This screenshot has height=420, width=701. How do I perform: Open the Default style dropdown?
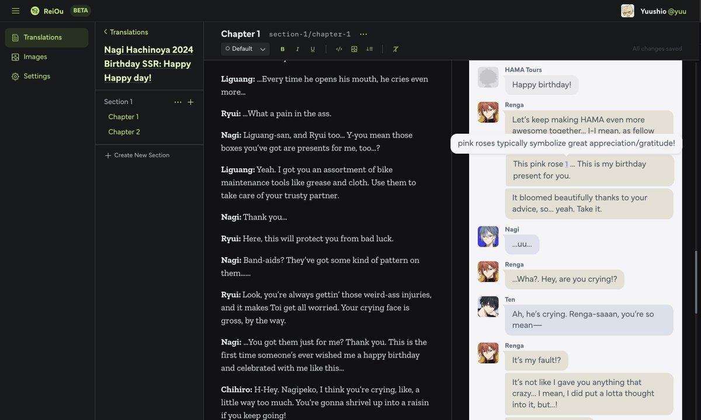coord(245,49)
